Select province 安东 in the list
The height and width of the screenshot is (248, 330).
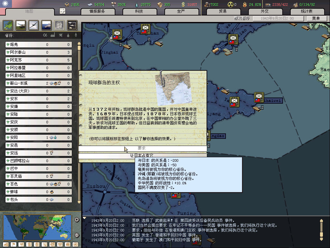coord(39,99)
